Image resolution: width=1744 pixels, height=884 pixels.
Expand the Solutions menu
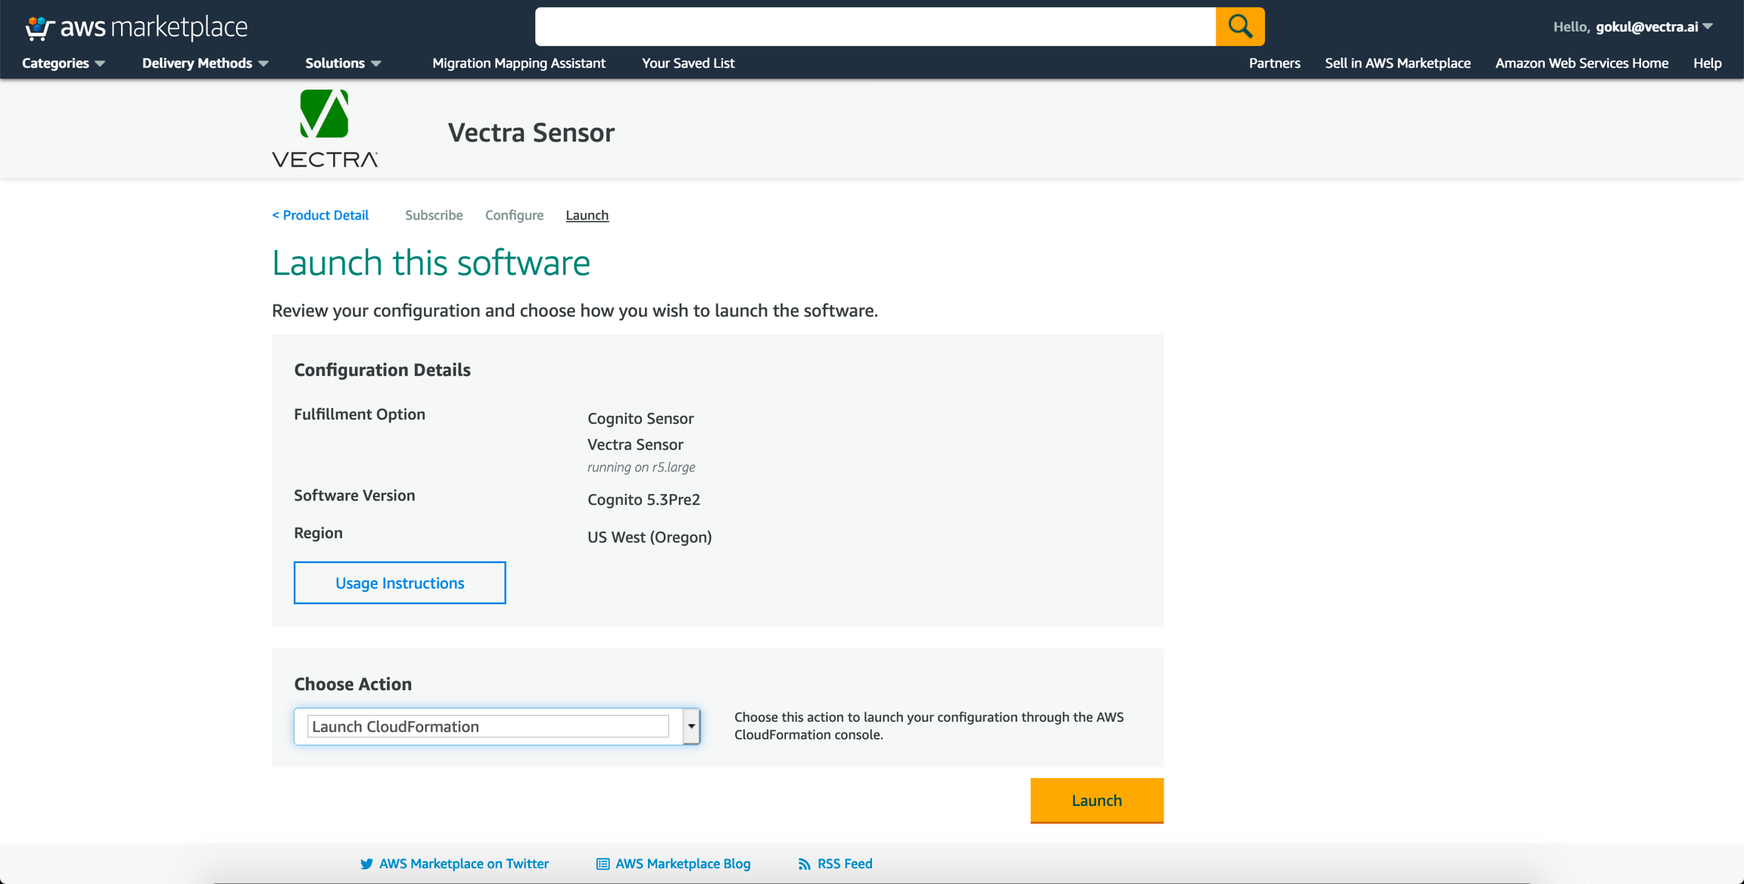[343, 63]
